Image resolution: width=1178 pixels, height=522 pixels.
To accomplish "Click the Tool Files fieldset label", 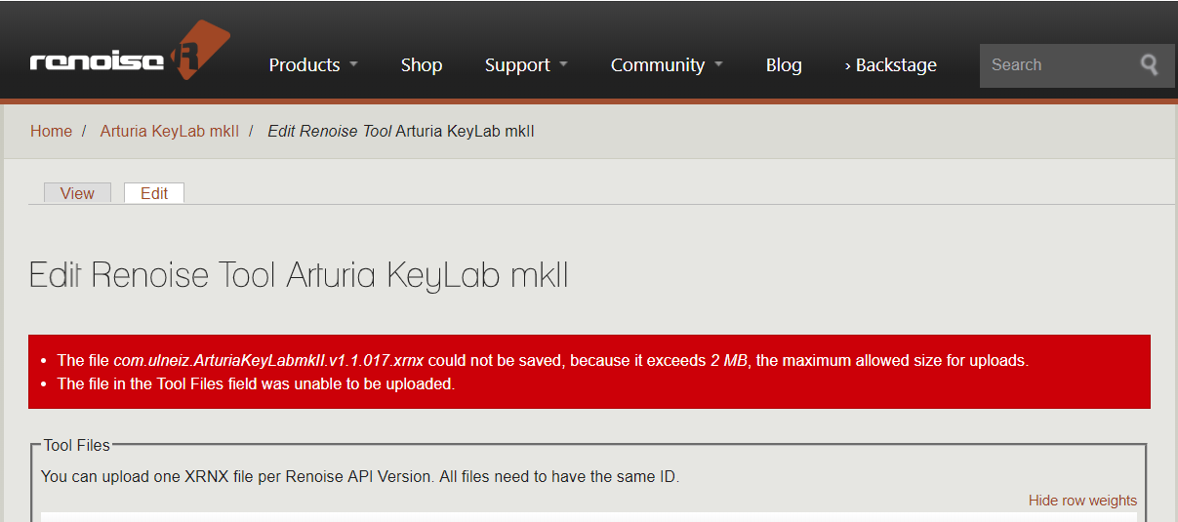I will click(77, 445).
